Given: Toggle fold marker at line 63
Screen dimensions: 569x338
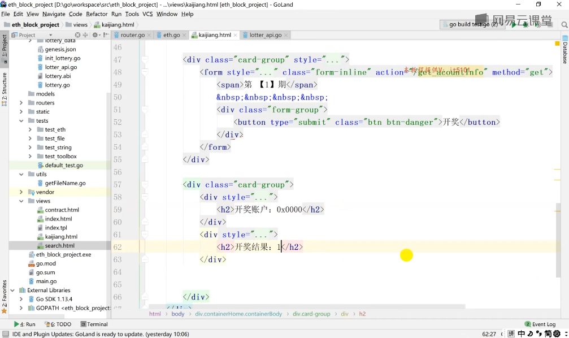Looking at the screenshot, I should click(145, 259).
